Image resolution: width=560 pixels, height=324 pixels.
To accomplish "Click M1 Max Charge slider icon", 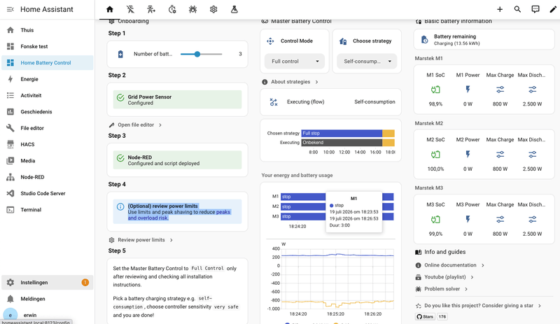I will tap(500, 90).
